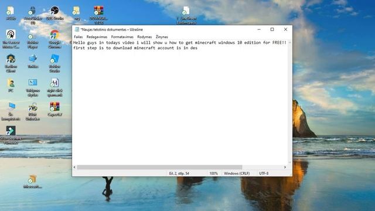The width and height of the screenshot is (375, 211).
Task: Select the Šis kompiuteris desktop icon
Action: (11, 111)
